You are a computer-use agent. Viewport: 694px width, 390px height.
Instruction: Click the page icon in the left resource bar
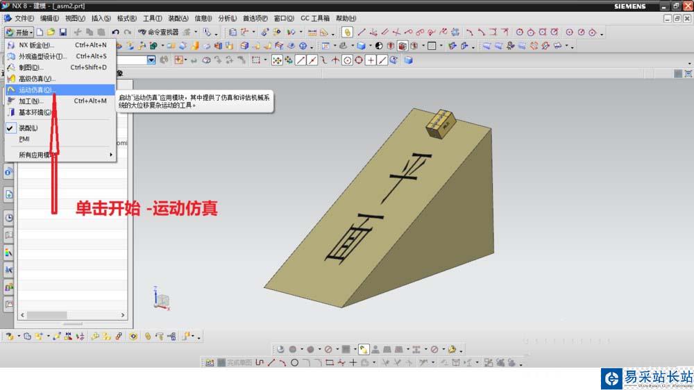click(8, 194)
